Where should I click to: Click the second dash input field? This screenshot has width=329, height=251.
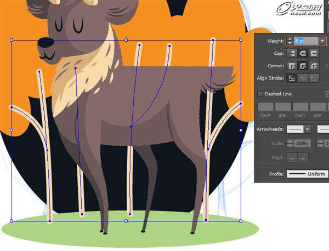[x=300, y=107]
